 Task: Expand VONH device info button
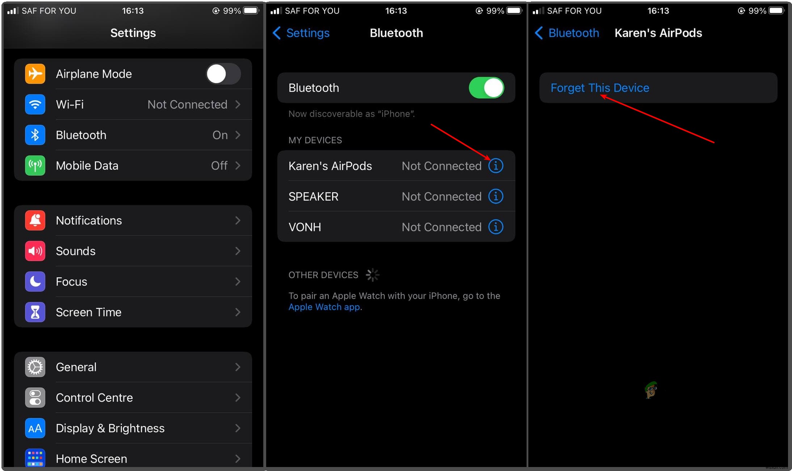496,227
